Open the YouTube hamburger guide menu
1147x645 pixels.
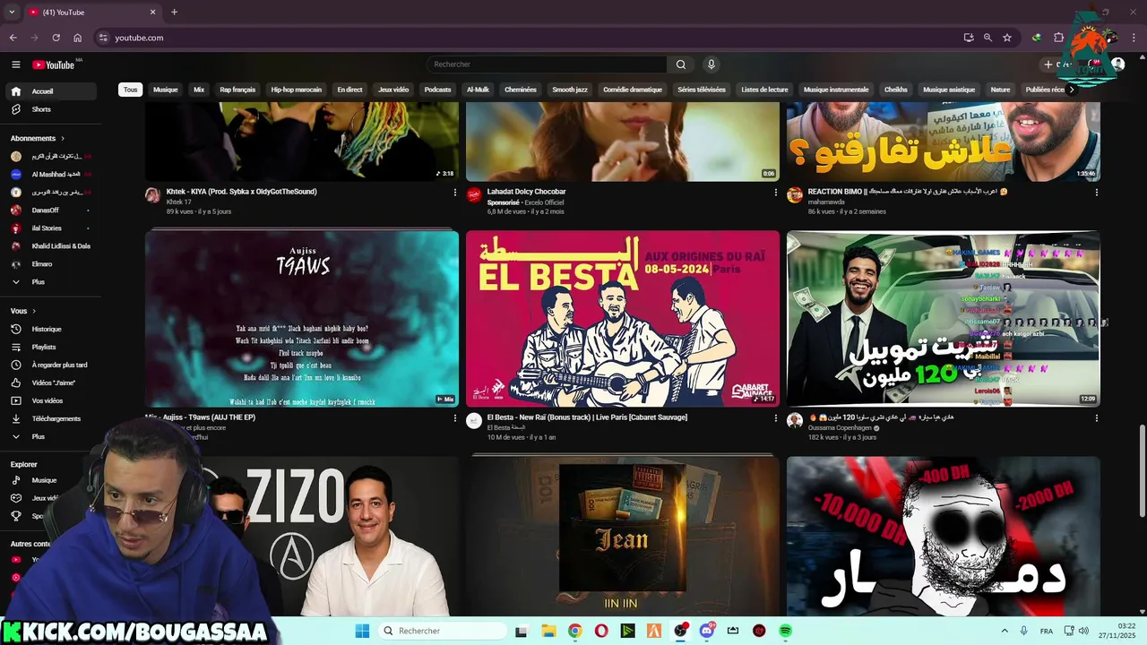pos(15,64)
